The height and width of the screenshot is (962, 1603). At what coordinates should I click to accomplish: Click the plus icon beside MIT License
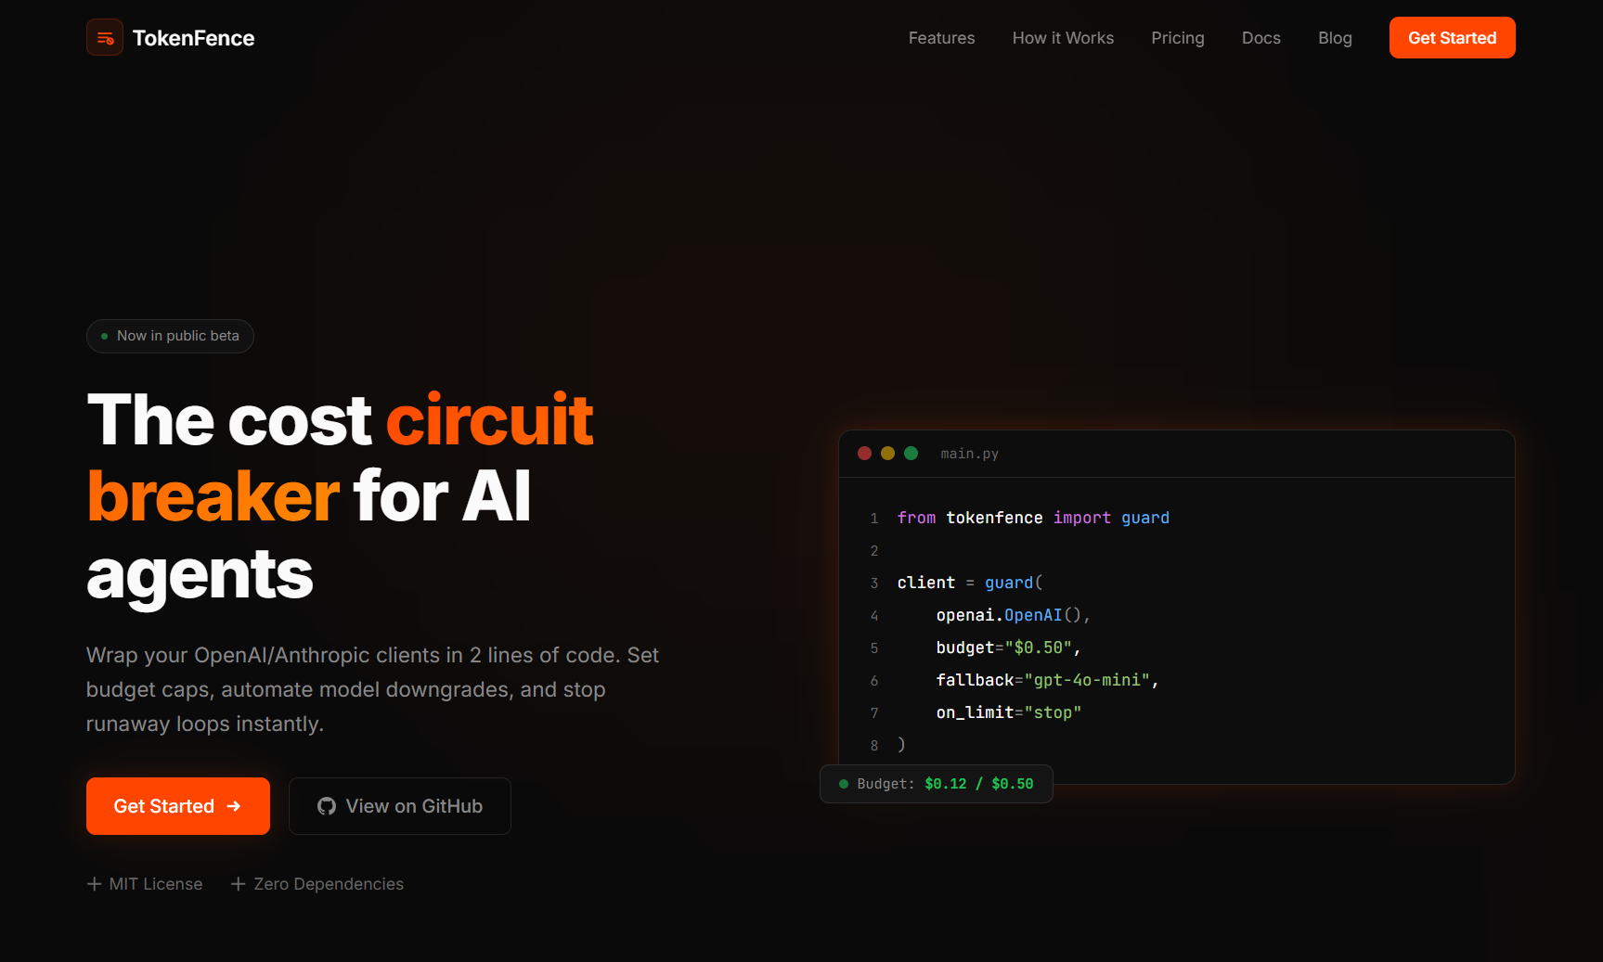coord(94,884)
